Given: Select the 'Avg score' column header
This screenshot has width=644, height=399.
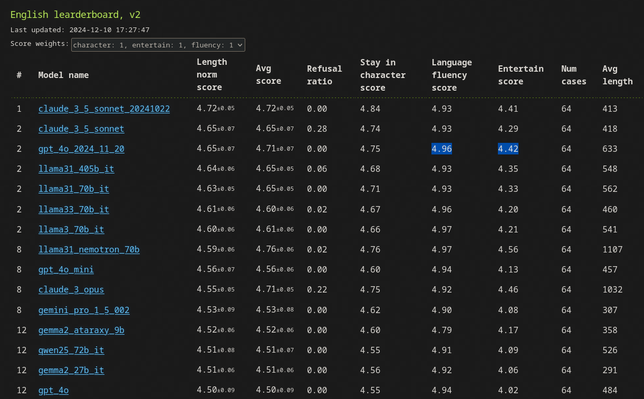Looking at the screenshot, I should pyautogui.click(x=268, y=75).
